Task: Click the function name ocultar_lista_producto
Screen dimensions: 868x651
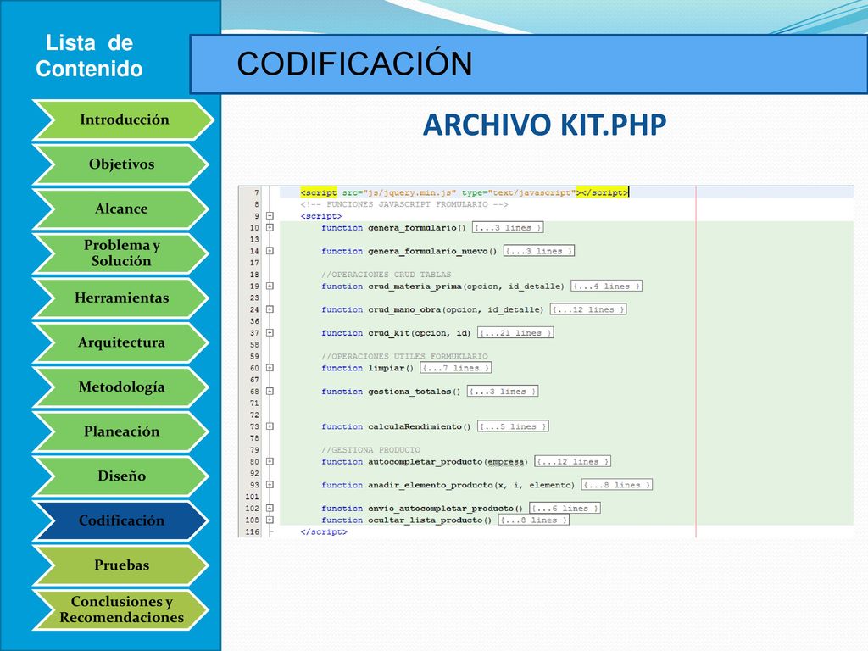Action: (x=426, y=520)
